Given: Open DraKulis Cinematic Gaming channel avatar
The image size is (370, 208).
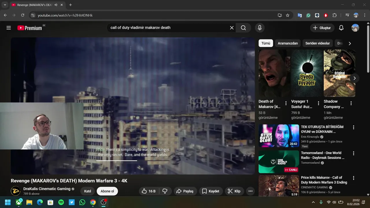Looking at the screenshot, I should click(16, 191).
